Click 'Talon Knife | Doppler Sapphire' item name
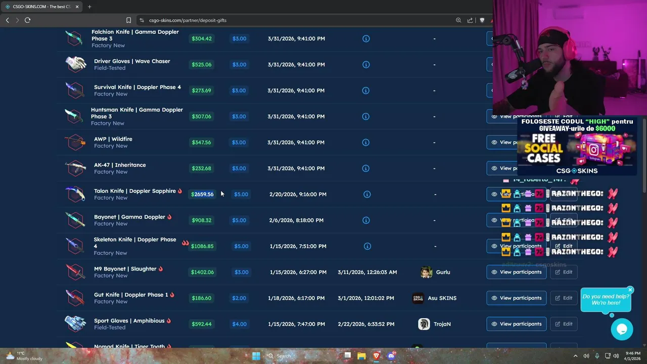 click(135, 191)
